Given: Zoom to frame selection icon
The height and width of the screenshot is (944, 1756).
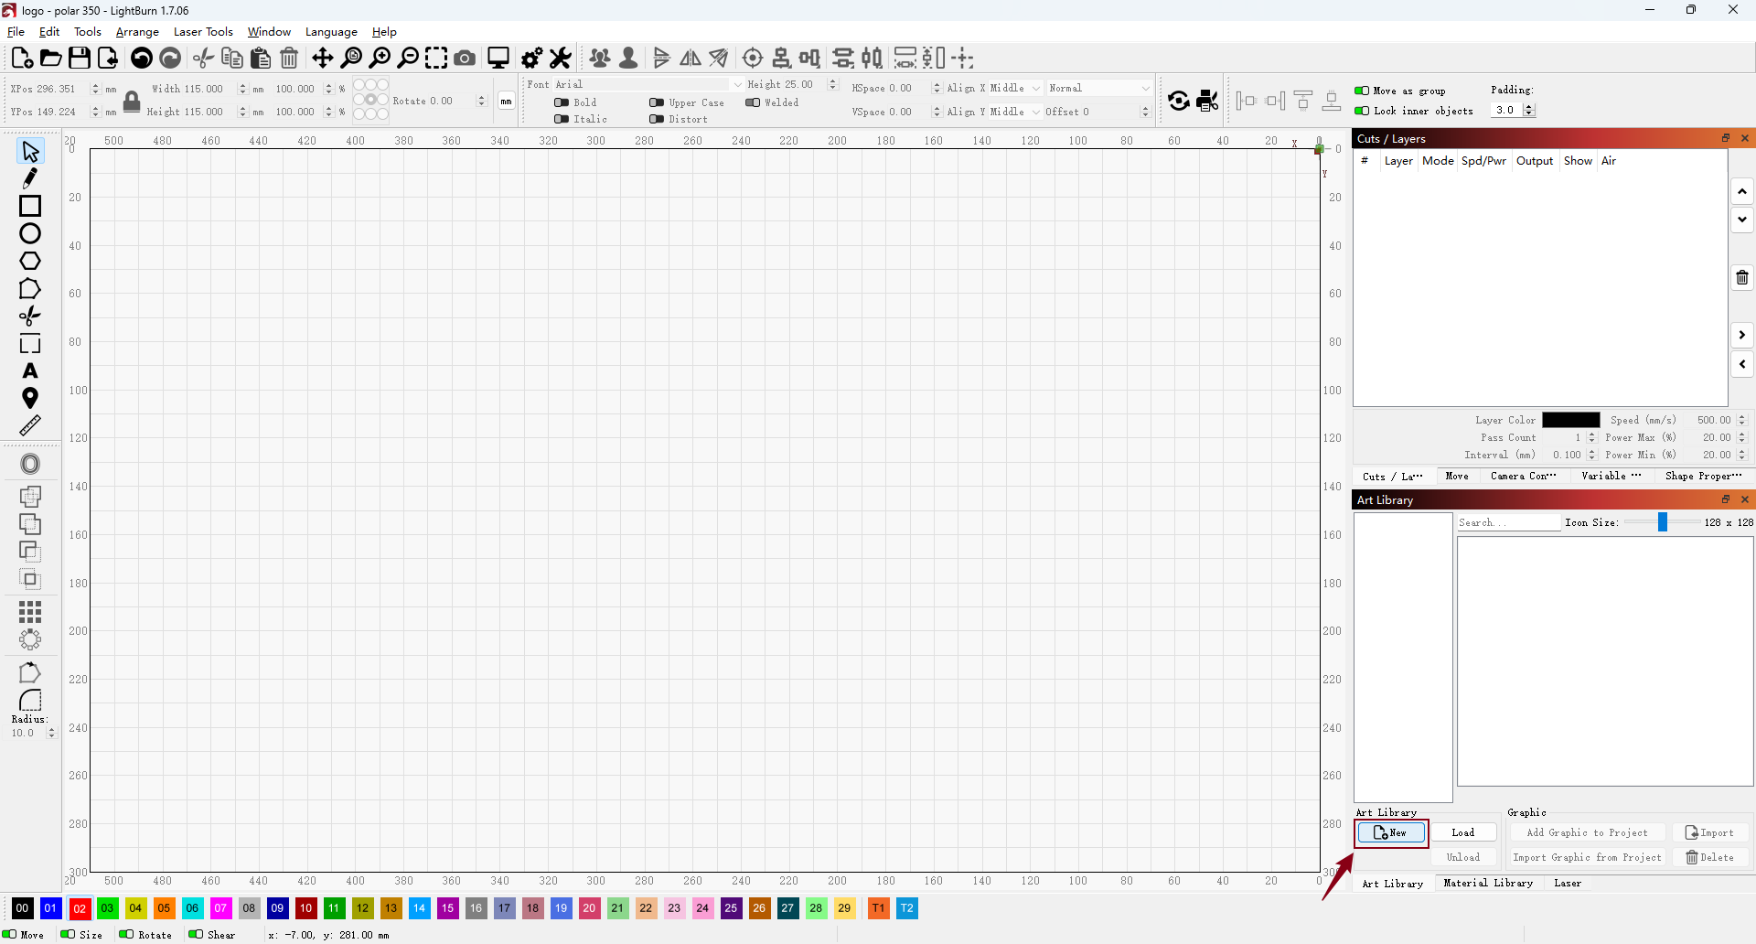Looking at the screenshot, I should pos(436,58).
